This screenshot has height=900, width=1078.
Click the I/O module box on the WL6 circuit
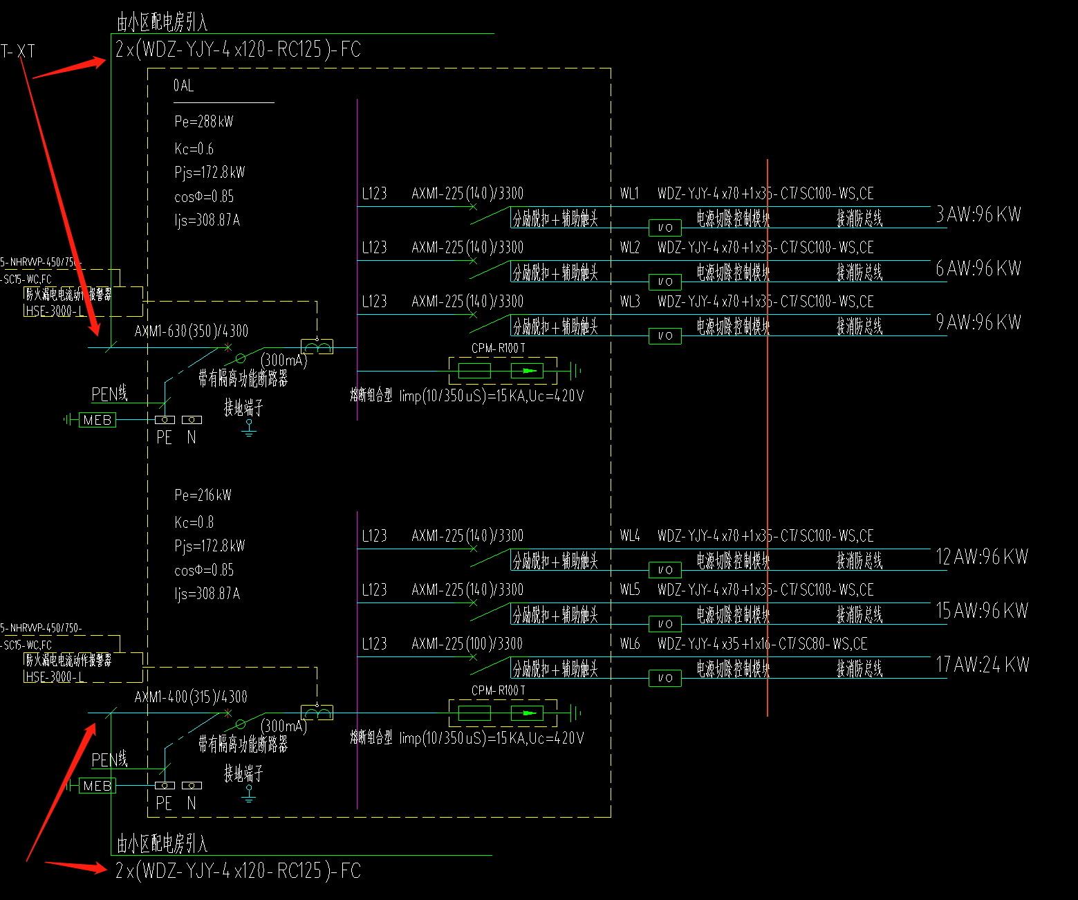[665, 678]
